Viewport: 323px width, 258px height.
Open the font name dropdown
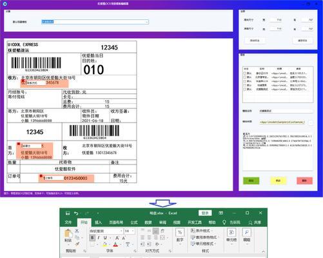point(121,231)
